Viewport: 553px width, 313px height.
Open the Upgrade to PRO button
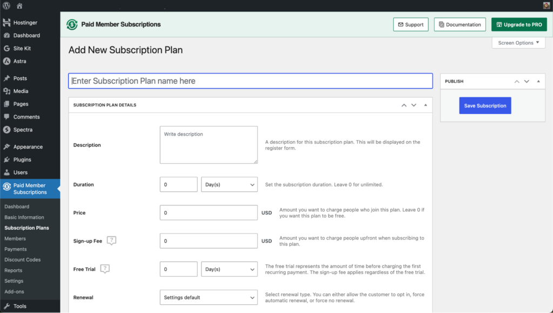(518, 24)
